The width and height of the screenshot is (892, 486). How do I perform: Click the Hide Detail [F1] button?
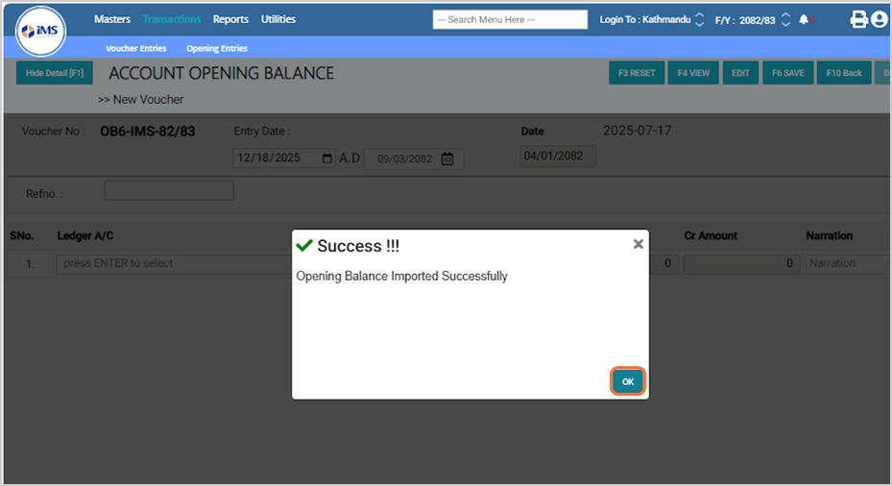coord(55,73)
